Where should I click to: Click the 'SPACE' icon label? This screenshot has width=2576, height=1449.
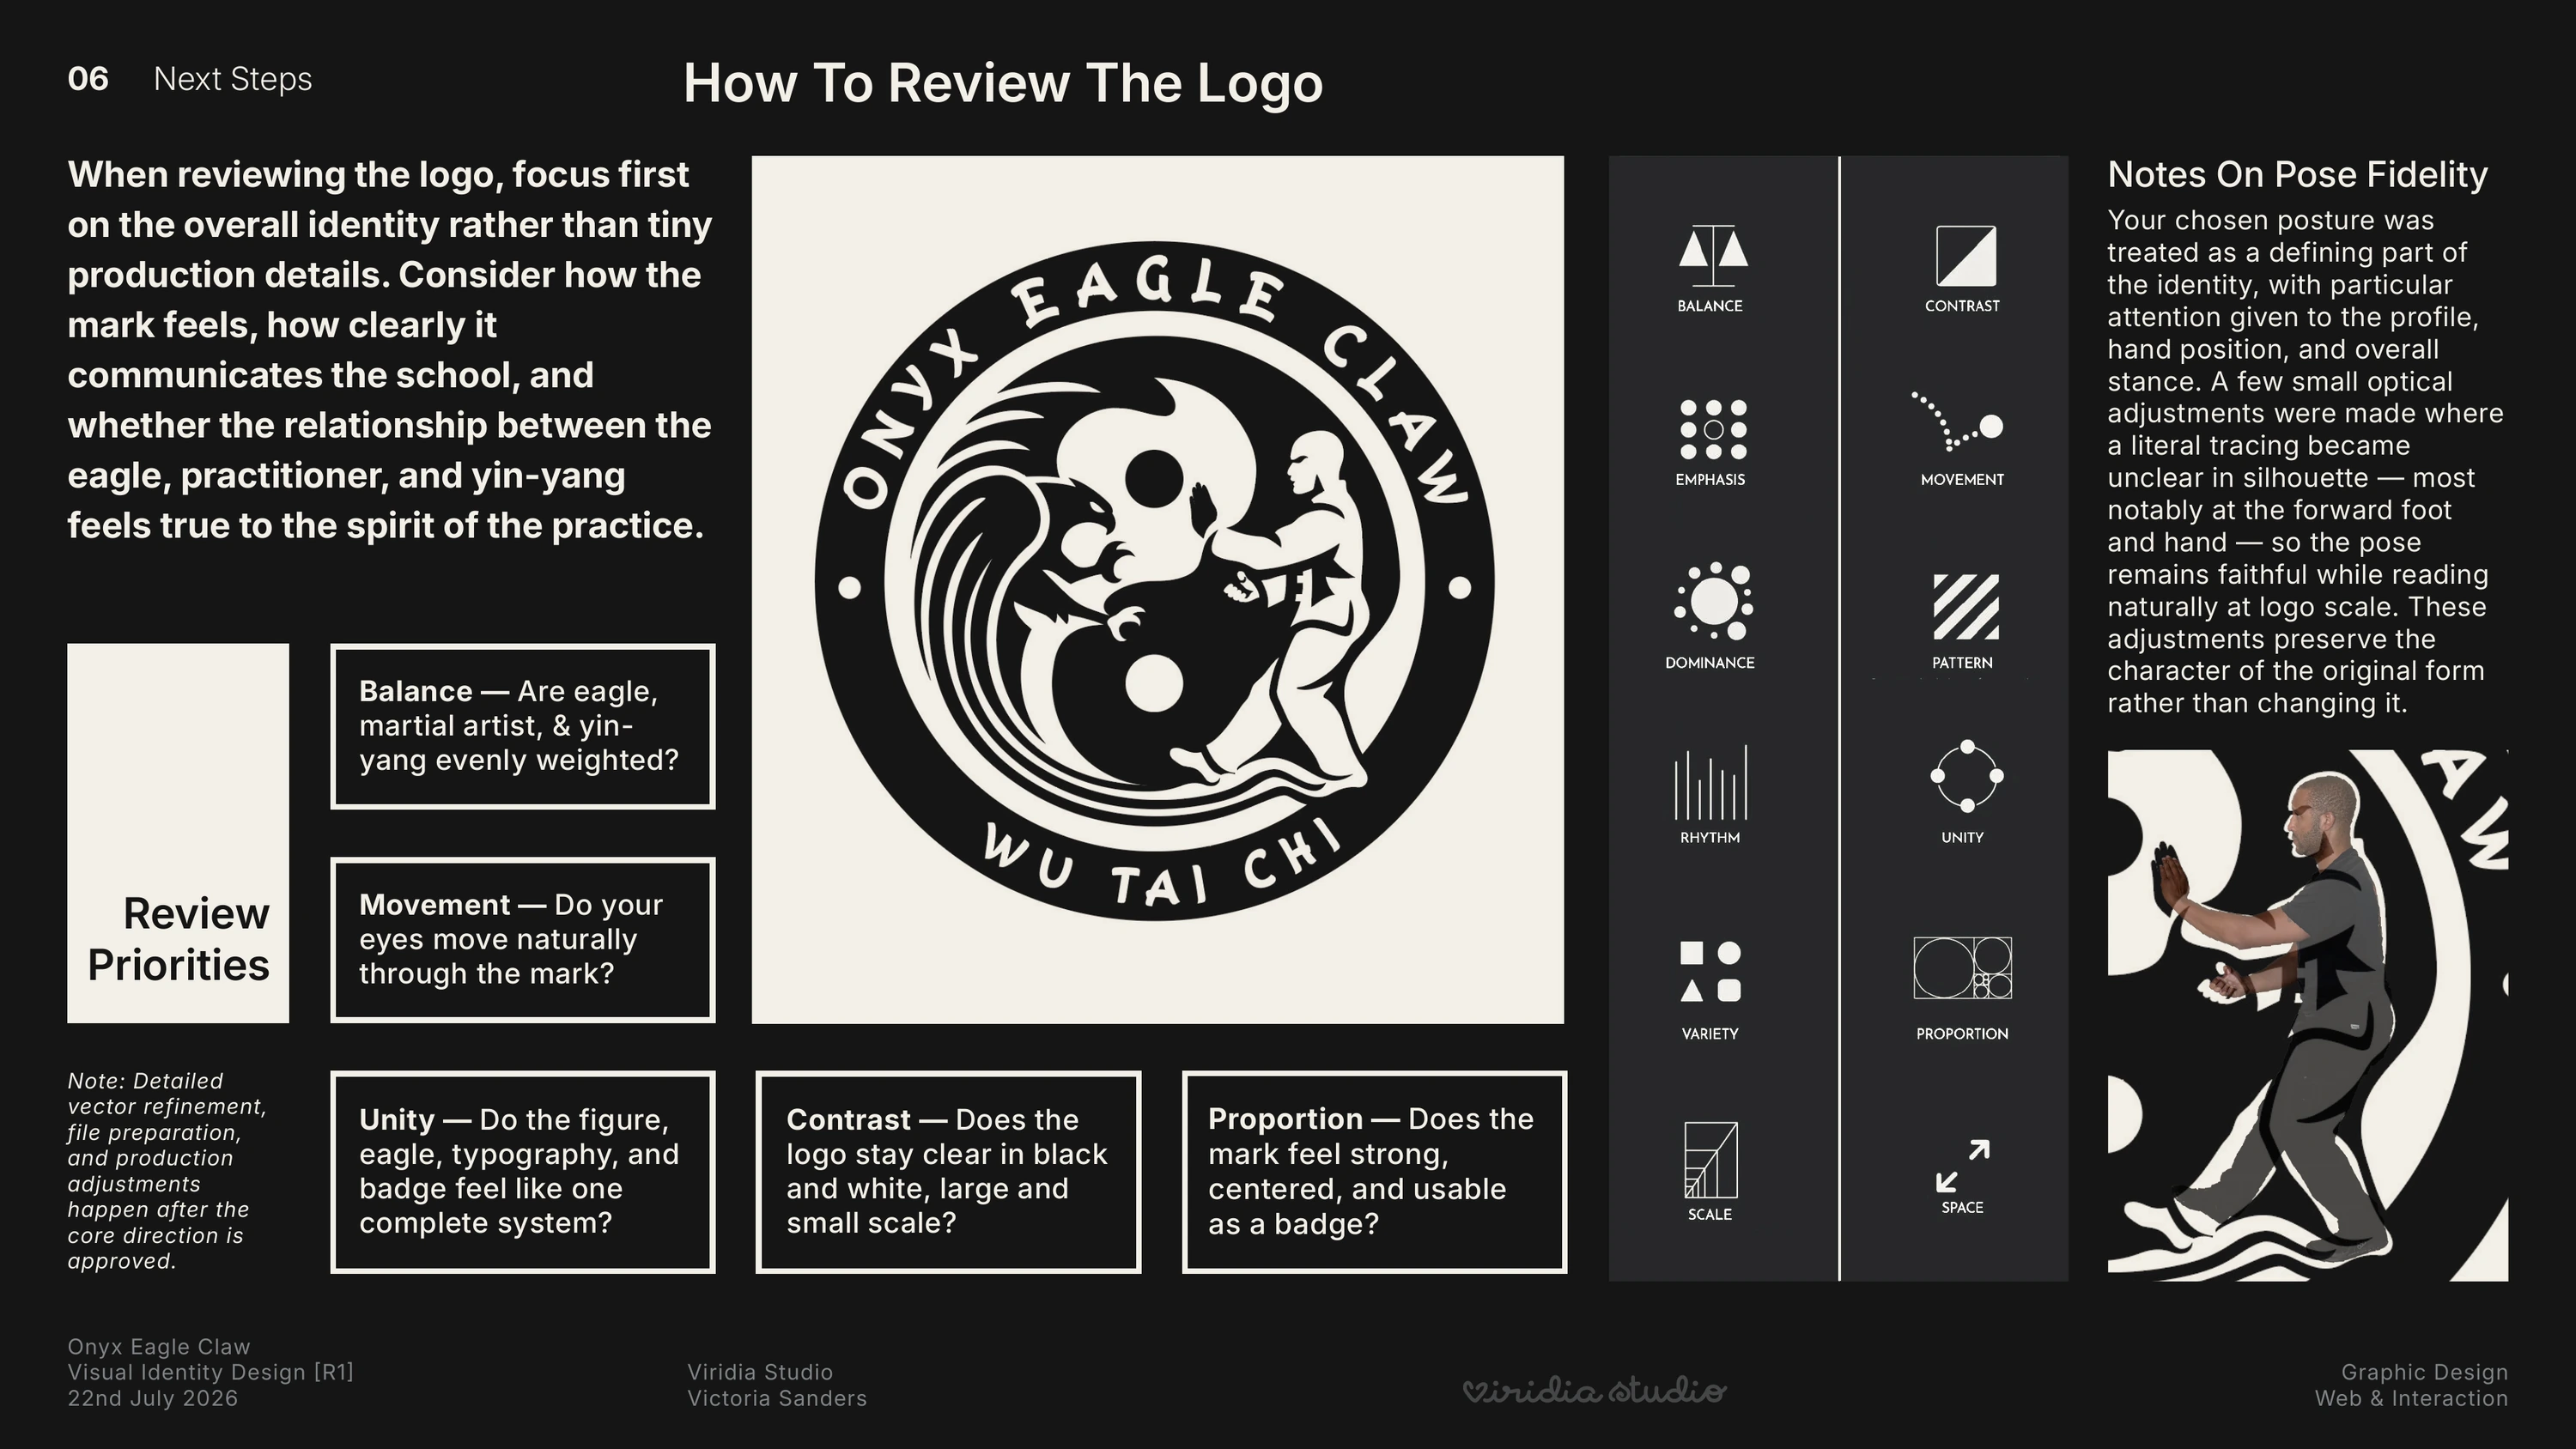coord(1962,1208)
